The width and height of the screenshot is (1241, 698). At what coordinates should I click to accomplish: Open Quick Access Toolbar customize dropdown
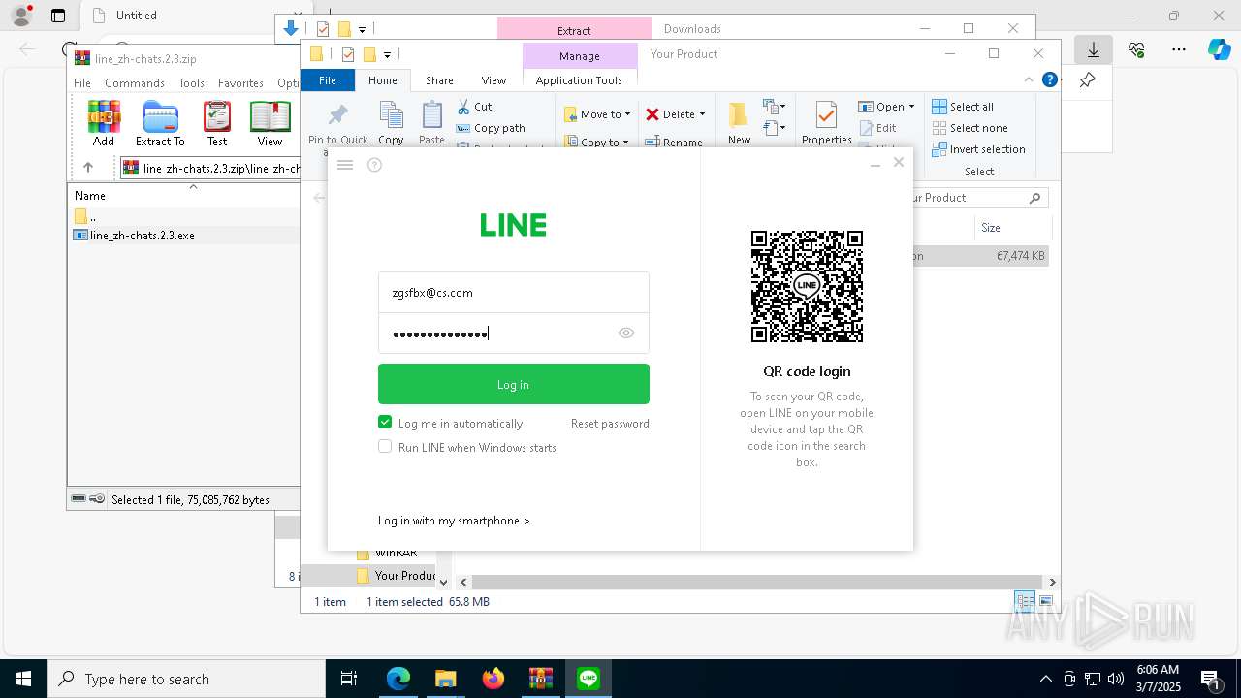pos(387,54)
